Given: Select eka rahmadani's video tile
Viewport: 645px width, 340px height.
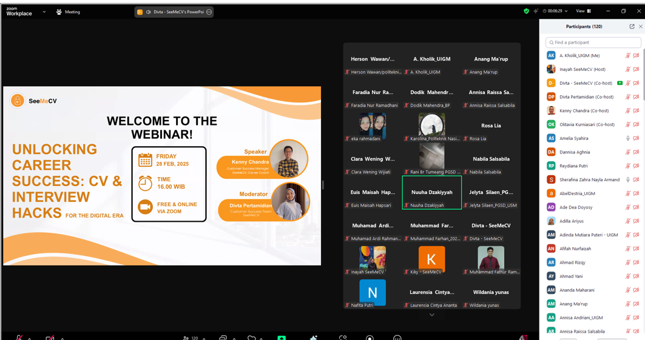Looking at the screenshot, I should tap(373, 126).
